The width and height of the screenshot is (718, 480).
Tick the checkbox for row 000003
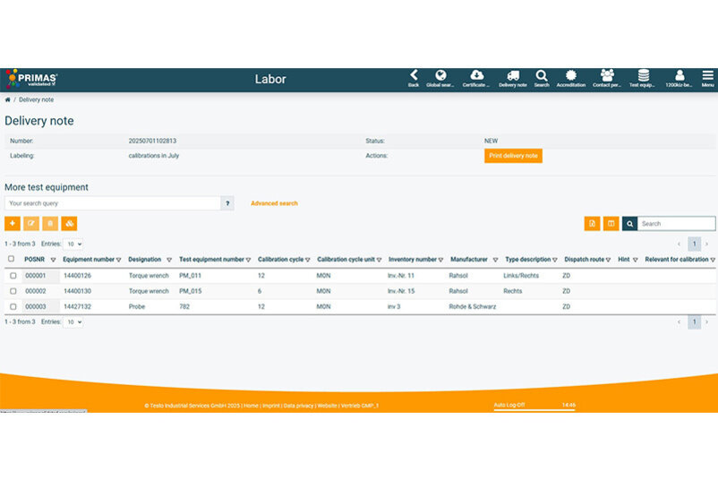pos(13,306)
